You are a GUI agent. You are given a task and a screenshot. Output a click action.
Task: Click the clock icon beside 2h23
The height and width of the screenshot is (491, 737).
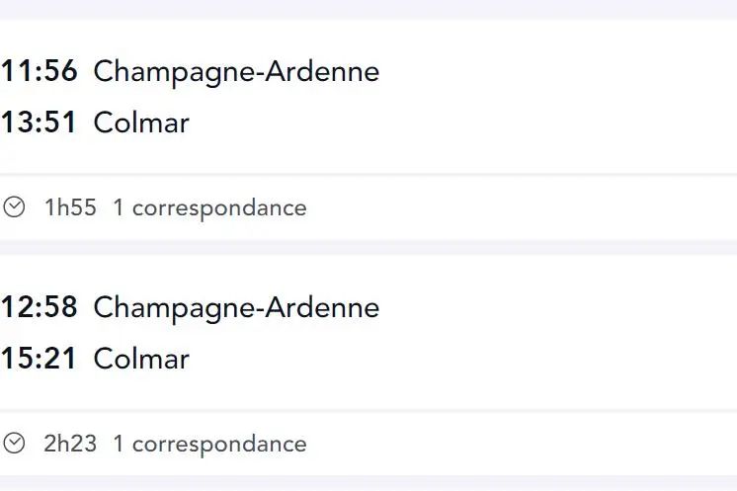click(14, 443)
